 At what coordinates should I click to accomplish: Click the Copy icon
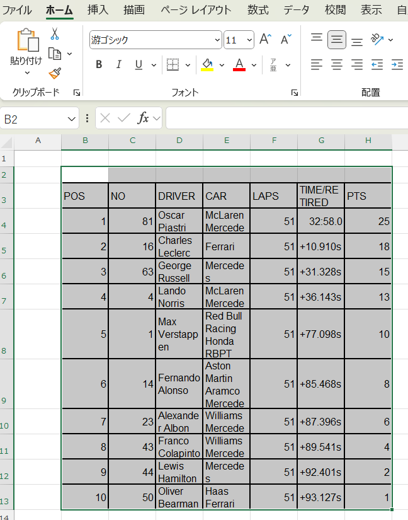point(55,54)
